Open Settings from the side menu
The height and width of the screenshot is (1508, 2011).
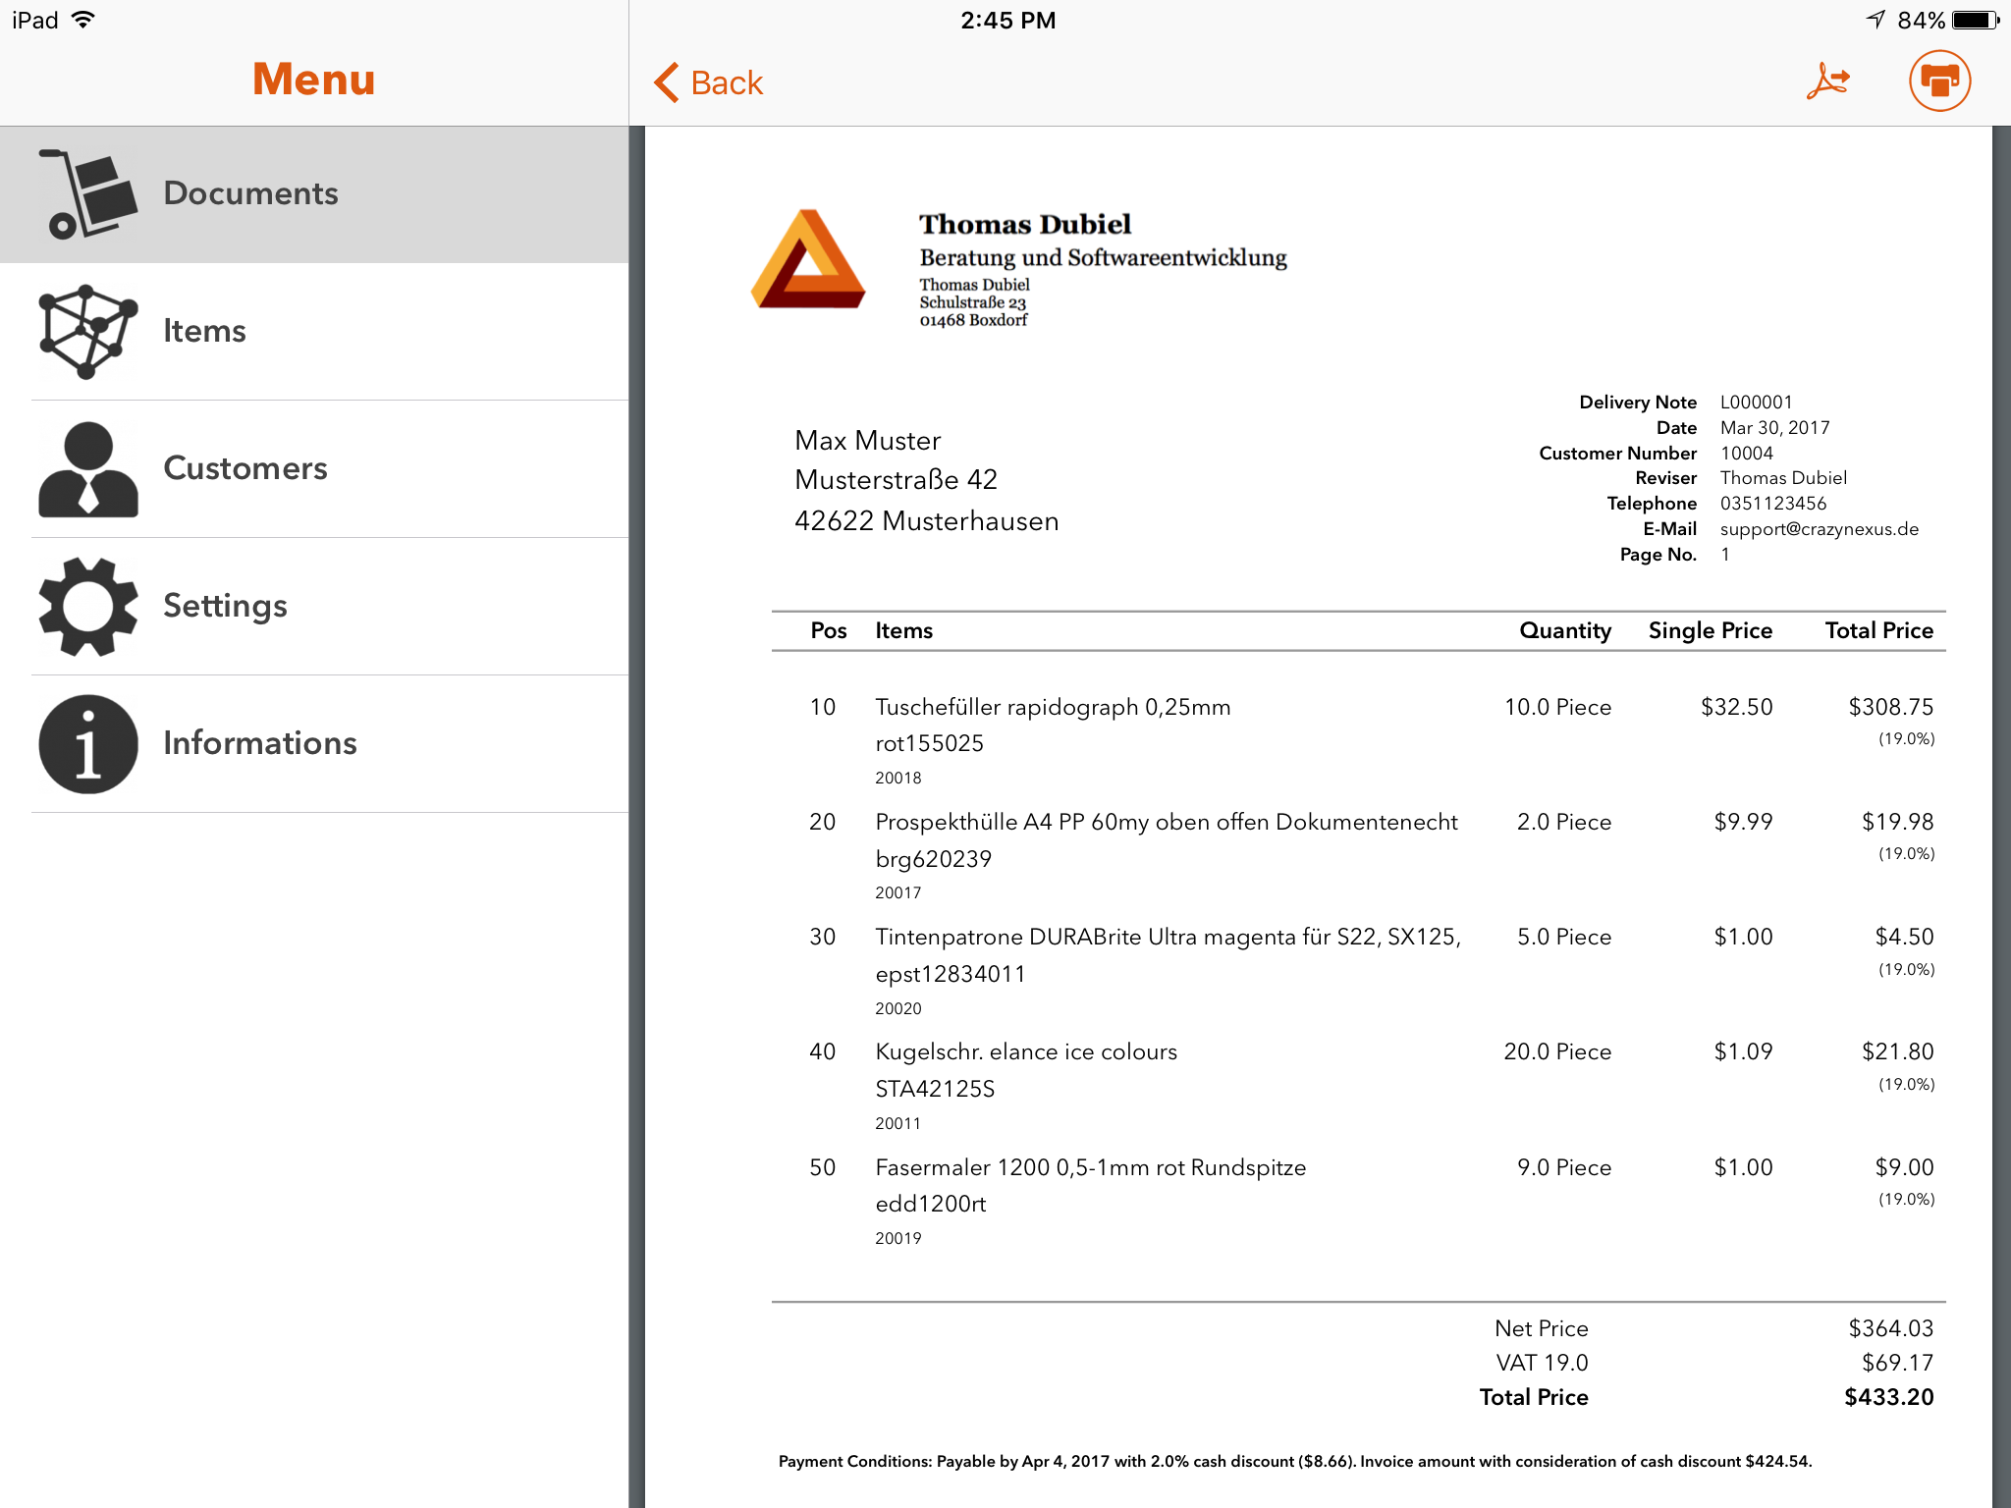coord(225,606)
